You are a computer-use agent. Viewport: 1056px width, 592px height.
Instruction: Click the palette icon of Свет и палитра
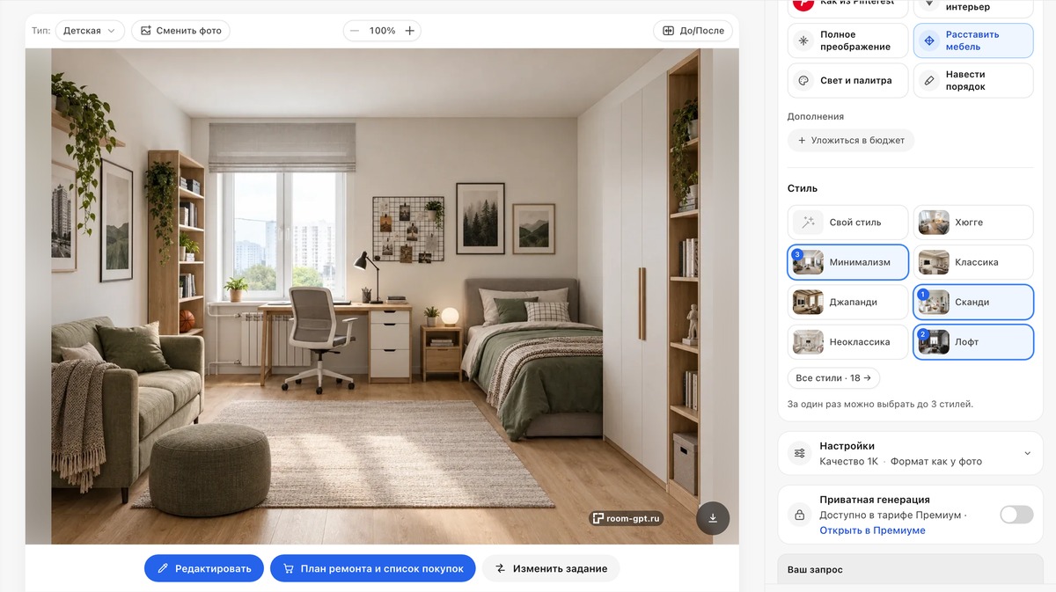(x=803, y=81)
